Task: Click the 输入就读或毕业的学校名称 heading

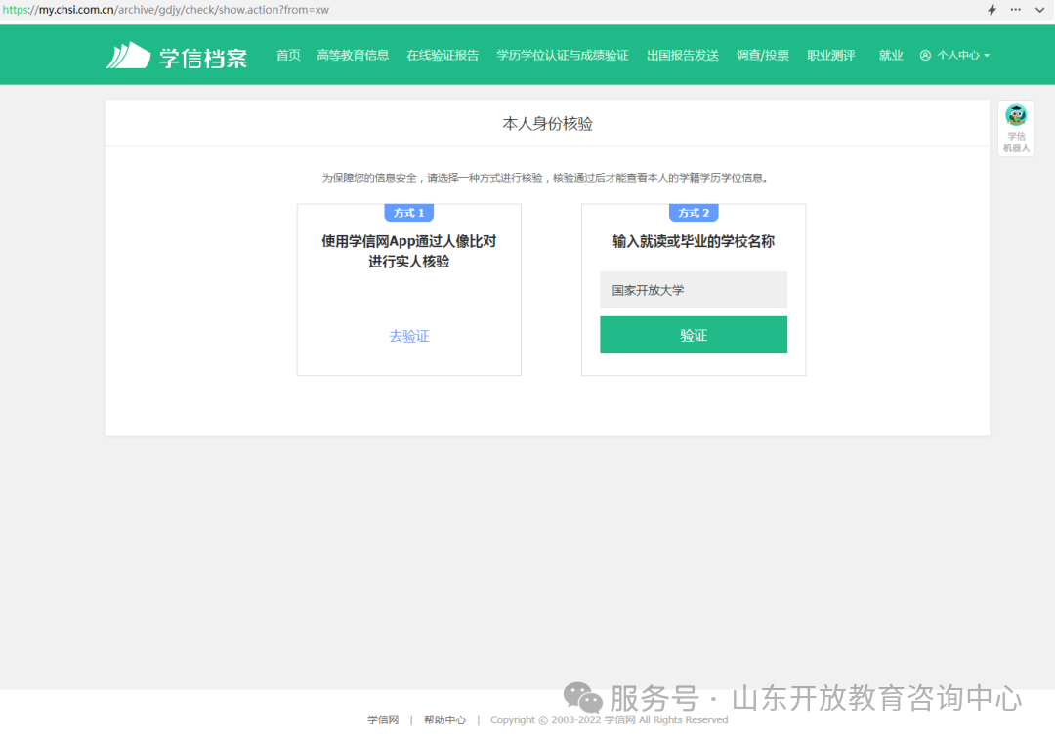Action: 694,241
